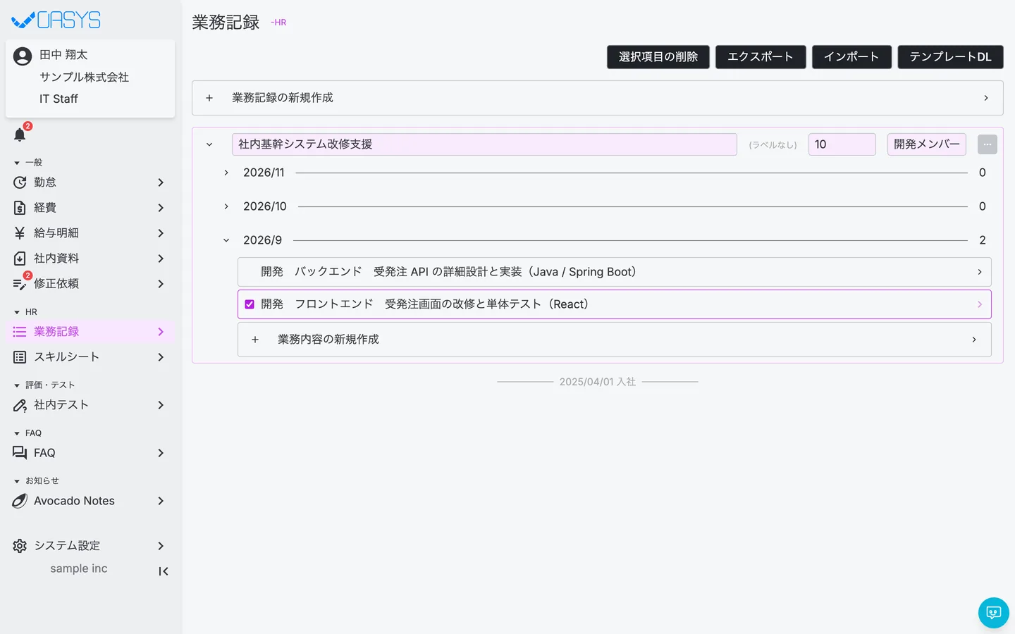This screenshot has width=1015, height=634.
Task: Open the 経費 menu item
Action: point(90,208)
